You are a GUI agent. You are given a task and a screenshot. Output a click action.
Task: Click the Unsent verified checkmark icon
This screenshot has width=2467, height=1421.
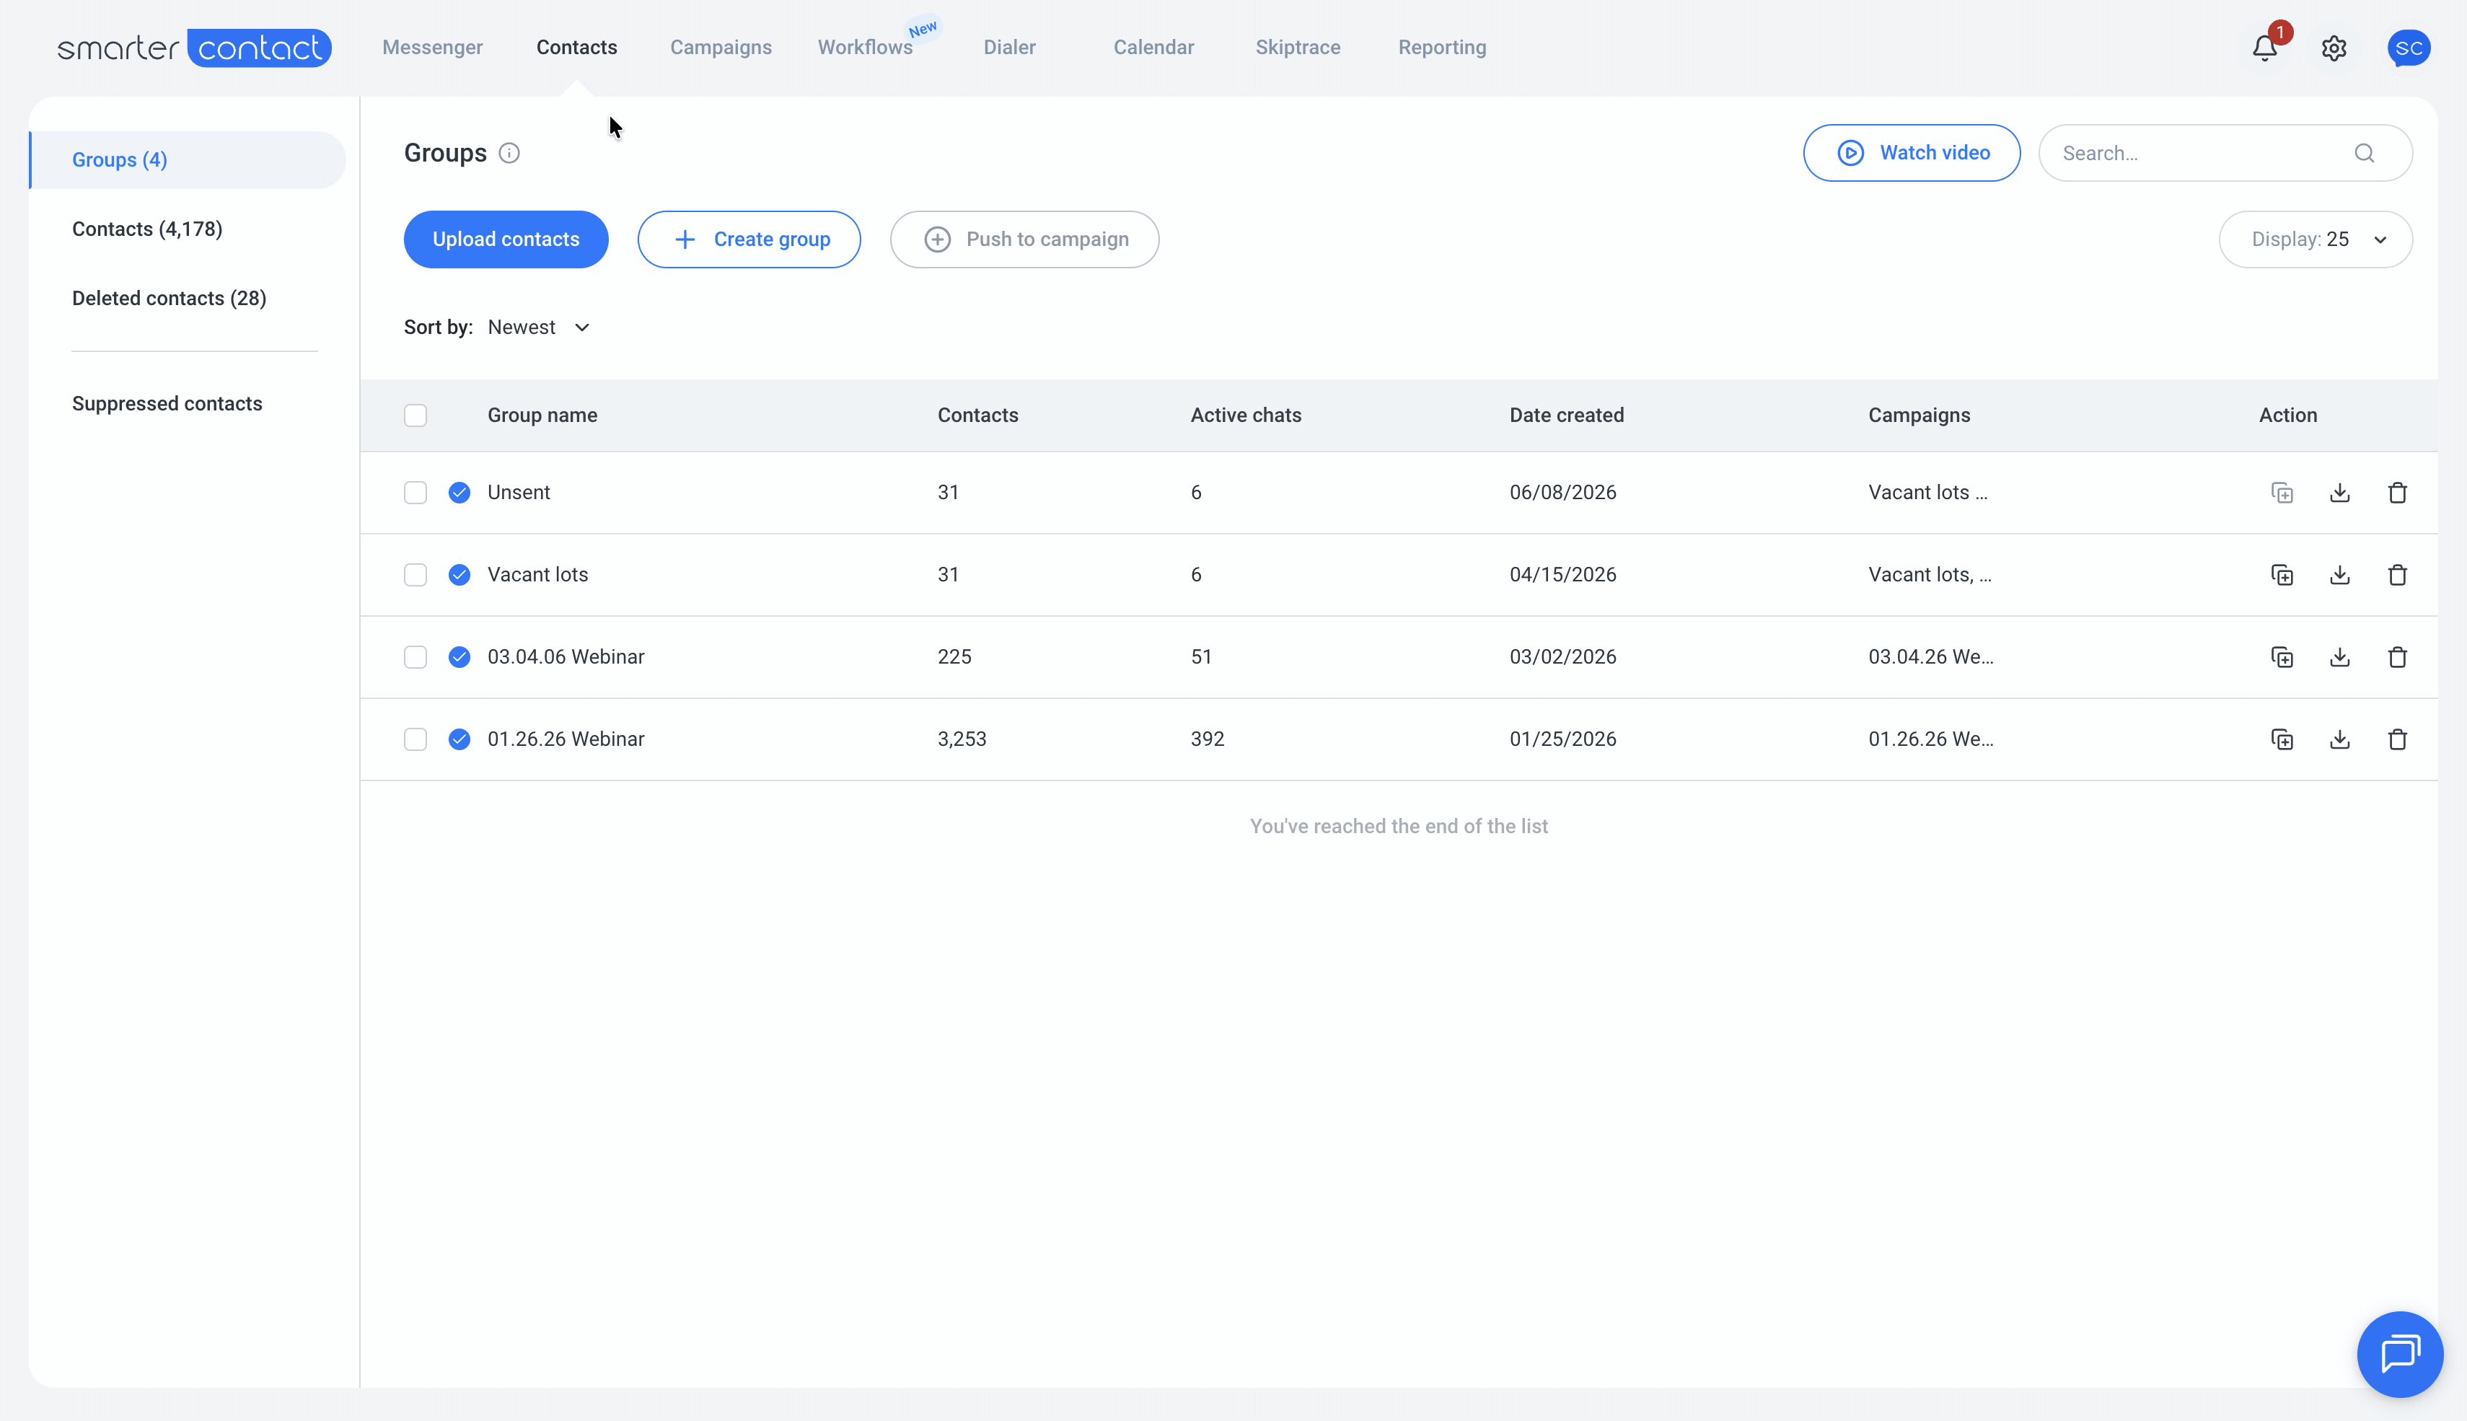coord(459,493)
